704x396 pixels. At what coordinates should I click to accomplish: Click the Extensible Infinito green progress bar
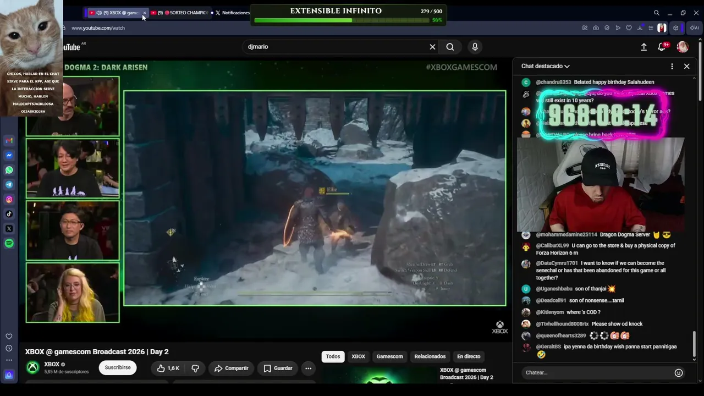(342, 20)
